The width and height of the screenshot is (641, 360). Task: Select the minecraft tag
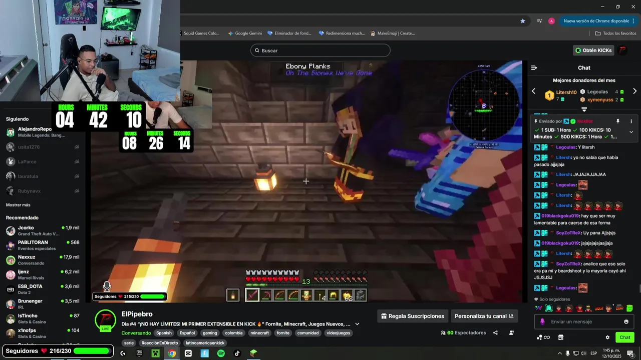[x=260, y=333]
